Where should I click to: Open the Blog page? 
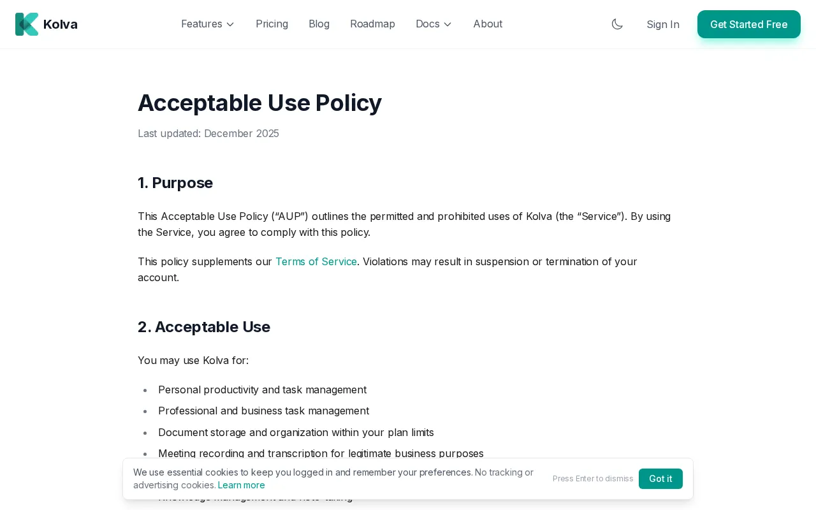(319, 24)
